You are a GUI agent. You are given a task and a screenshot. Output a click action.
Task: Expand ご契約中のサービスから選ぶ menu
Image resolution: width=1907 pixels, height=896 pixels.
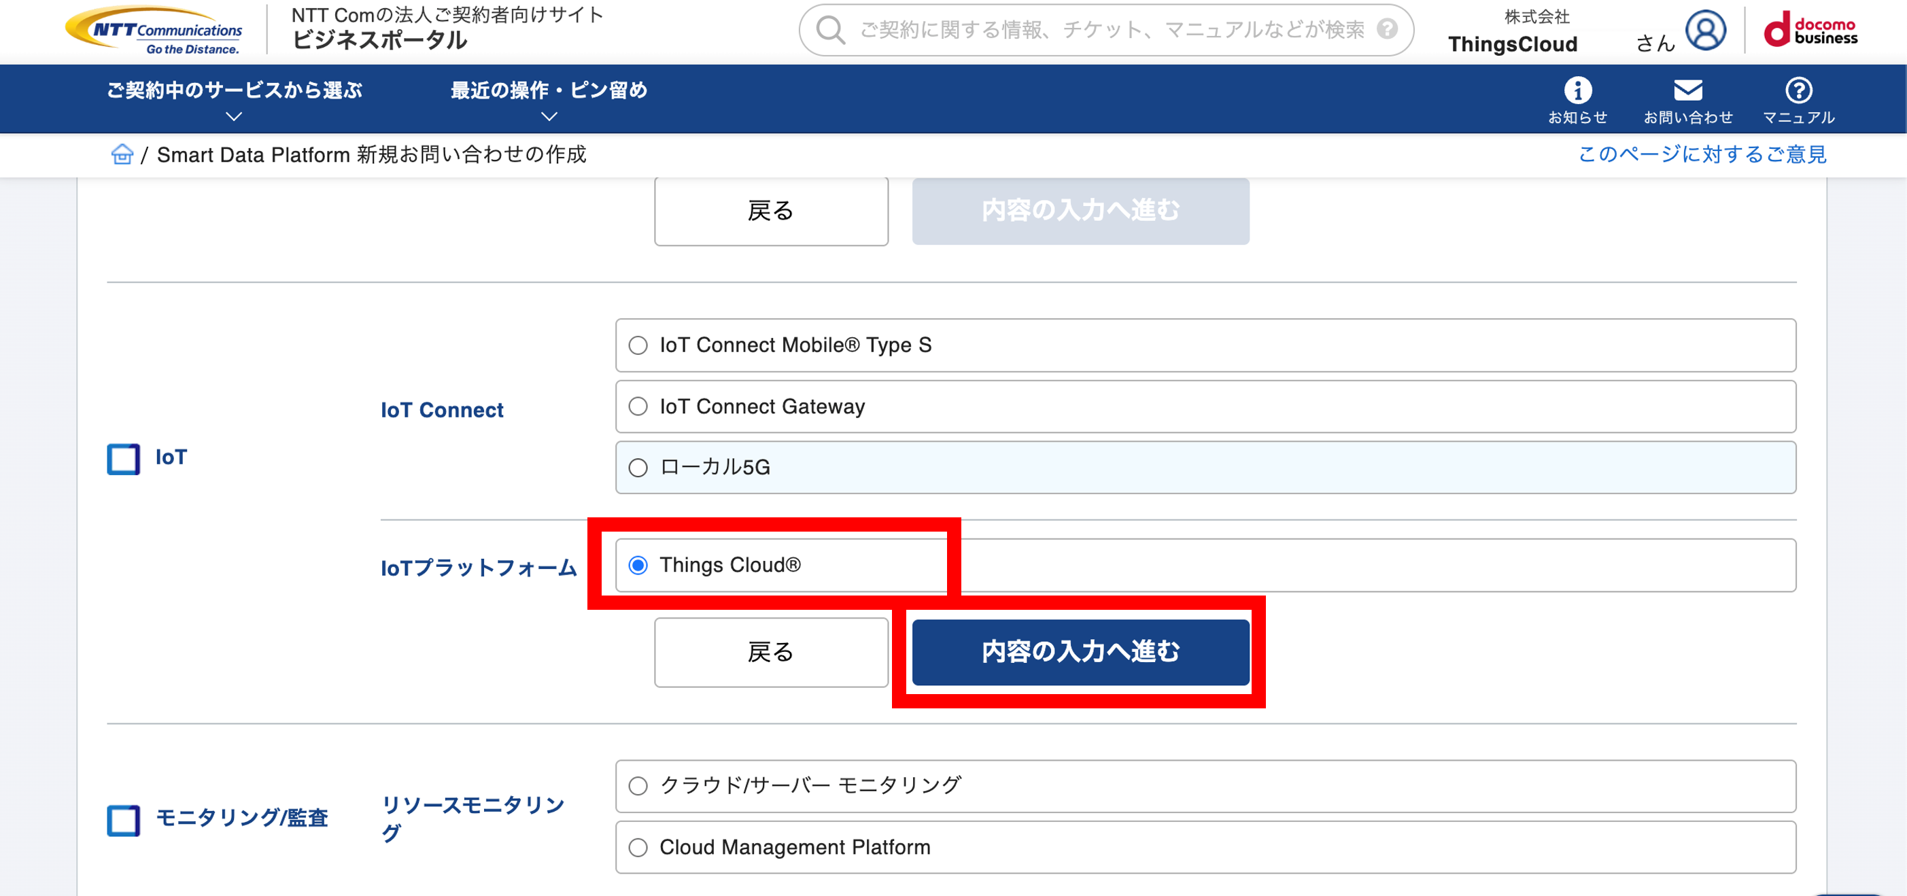pyautogui.click(x=234, y=99)
